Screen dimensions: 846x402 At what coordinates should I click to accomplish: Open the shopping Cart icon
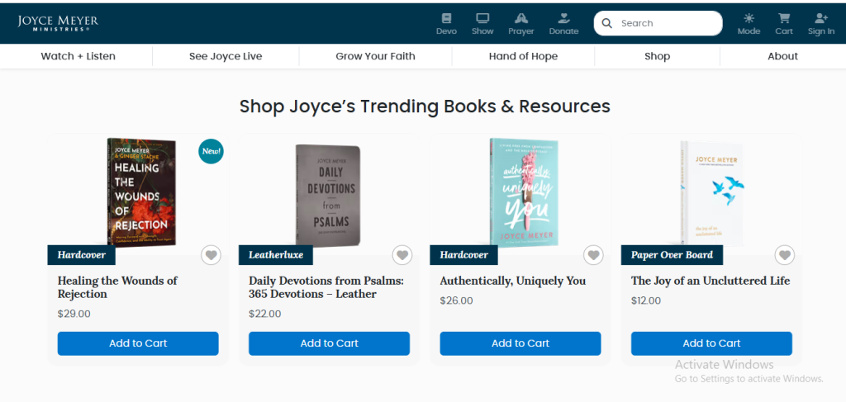(783, 18)
